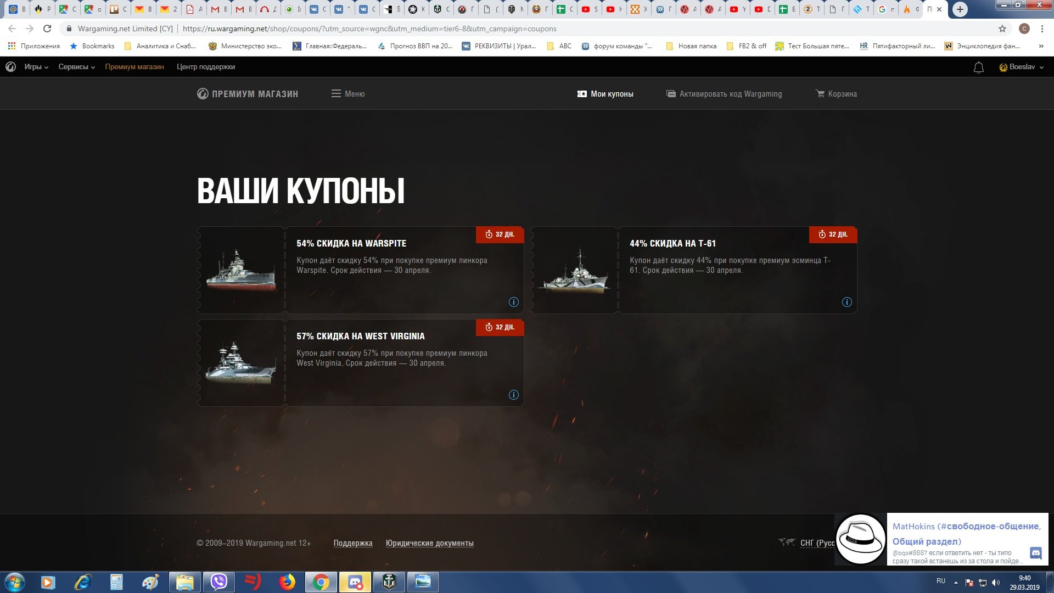Open Поддержка footer link
Image resolution: width=1054 pixels, height=593 pixels.
353,543
